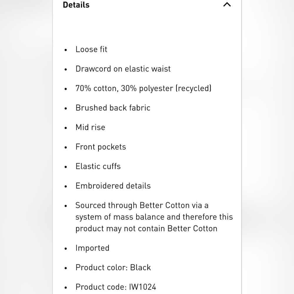Image resolution: width=294 pixels, height=294 pixels.
Task: Click the mass balance sentence line
Action: tap(154, 217)
